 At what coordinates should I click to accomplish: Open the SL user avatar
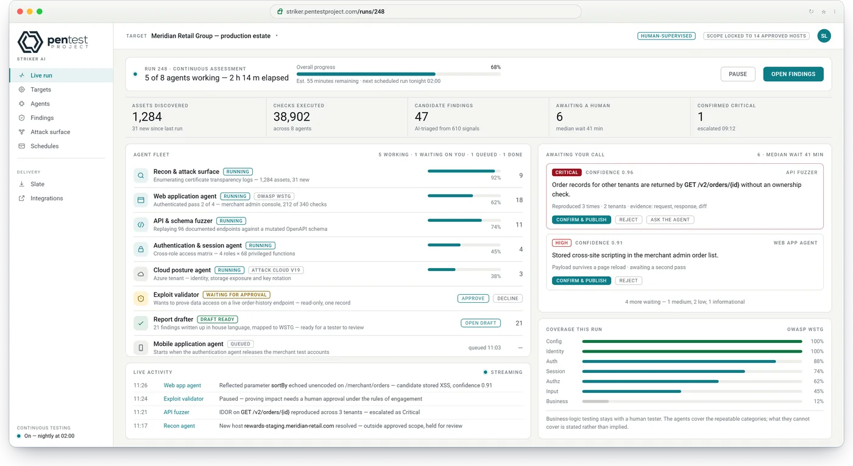(824, 36)
